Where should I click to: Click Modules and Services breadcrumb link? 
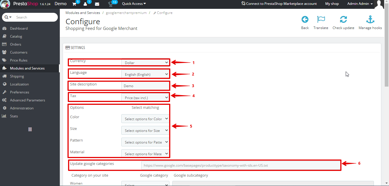click(83, 13)
